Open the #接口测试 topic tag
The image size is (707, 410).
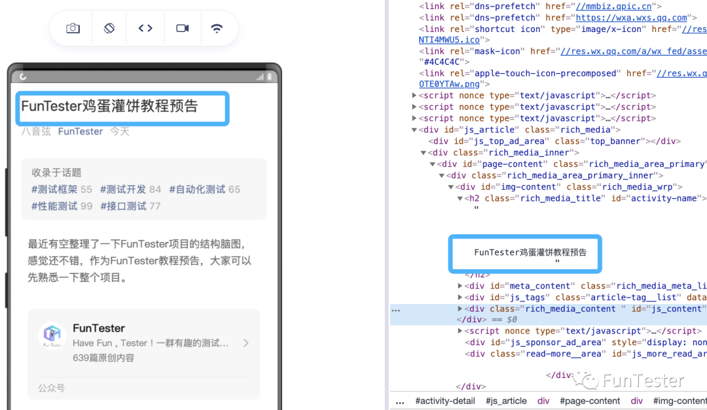click(x=123, y=207)
